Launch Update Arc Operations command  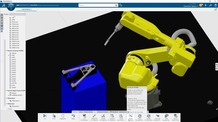click(x=149, y=117)
